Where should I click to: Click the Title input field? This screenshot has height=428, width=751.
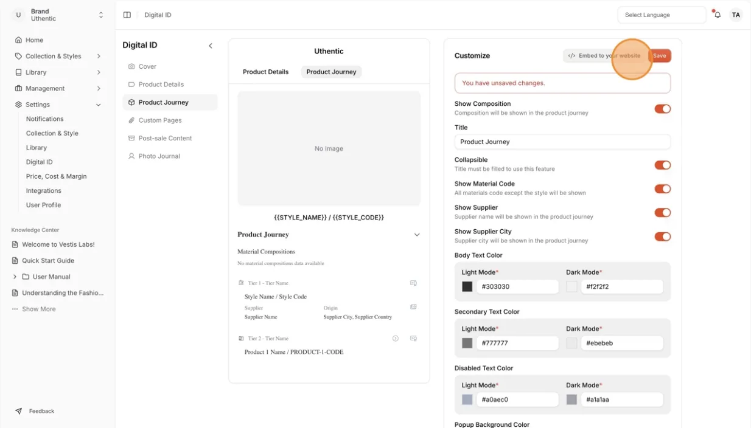[562, 142]
